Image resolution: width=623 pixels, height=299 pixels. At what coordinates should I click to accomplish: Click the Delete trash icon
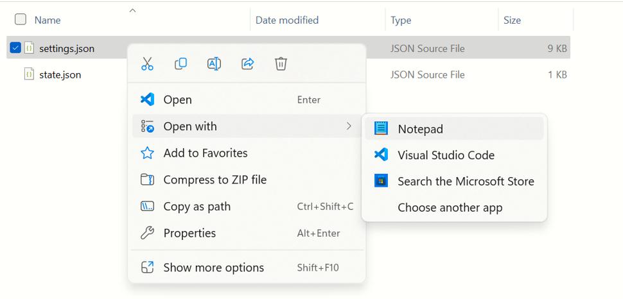281,64
